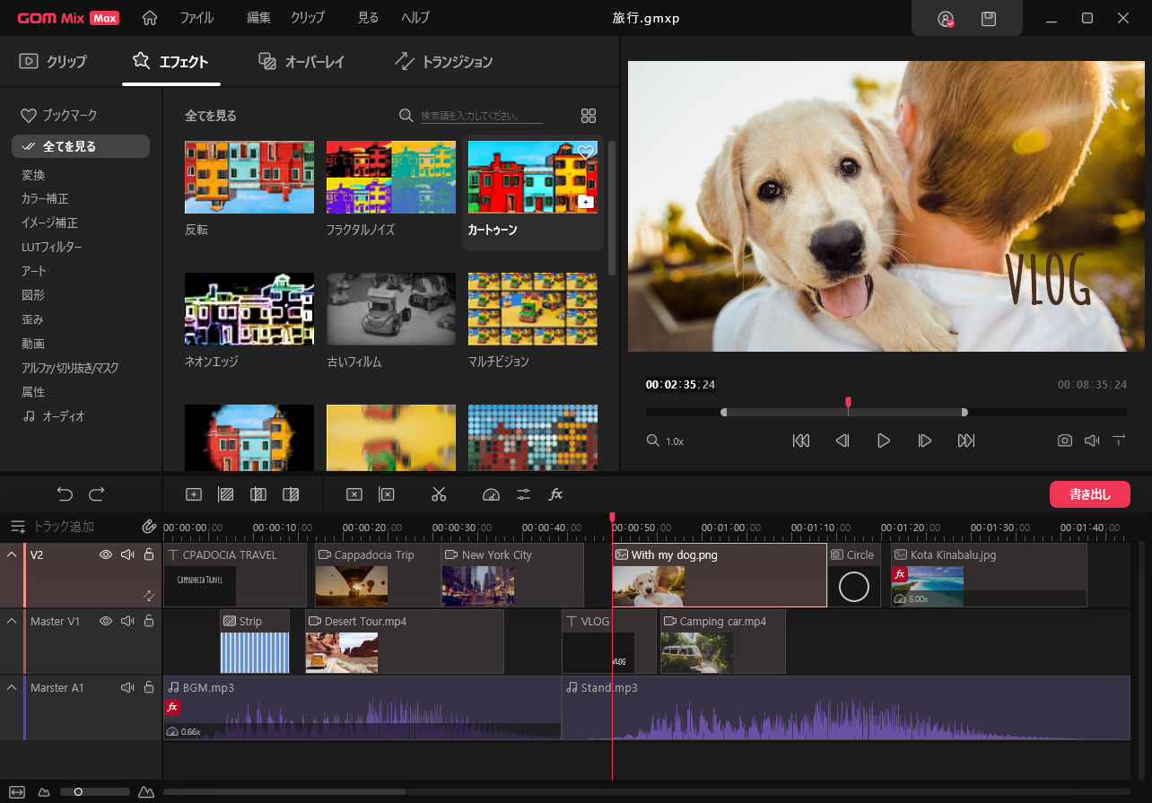
Task: Click the 書き出し export button
Action: point(1089,494)
